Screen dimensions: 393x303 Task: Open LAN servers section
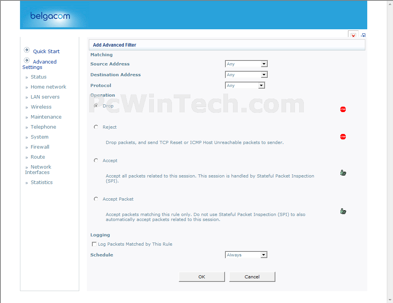tap(45, 97)
